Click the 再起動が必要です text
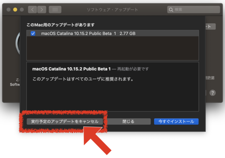The height and width of the screenshot is (158, 225). pos(133,69)
